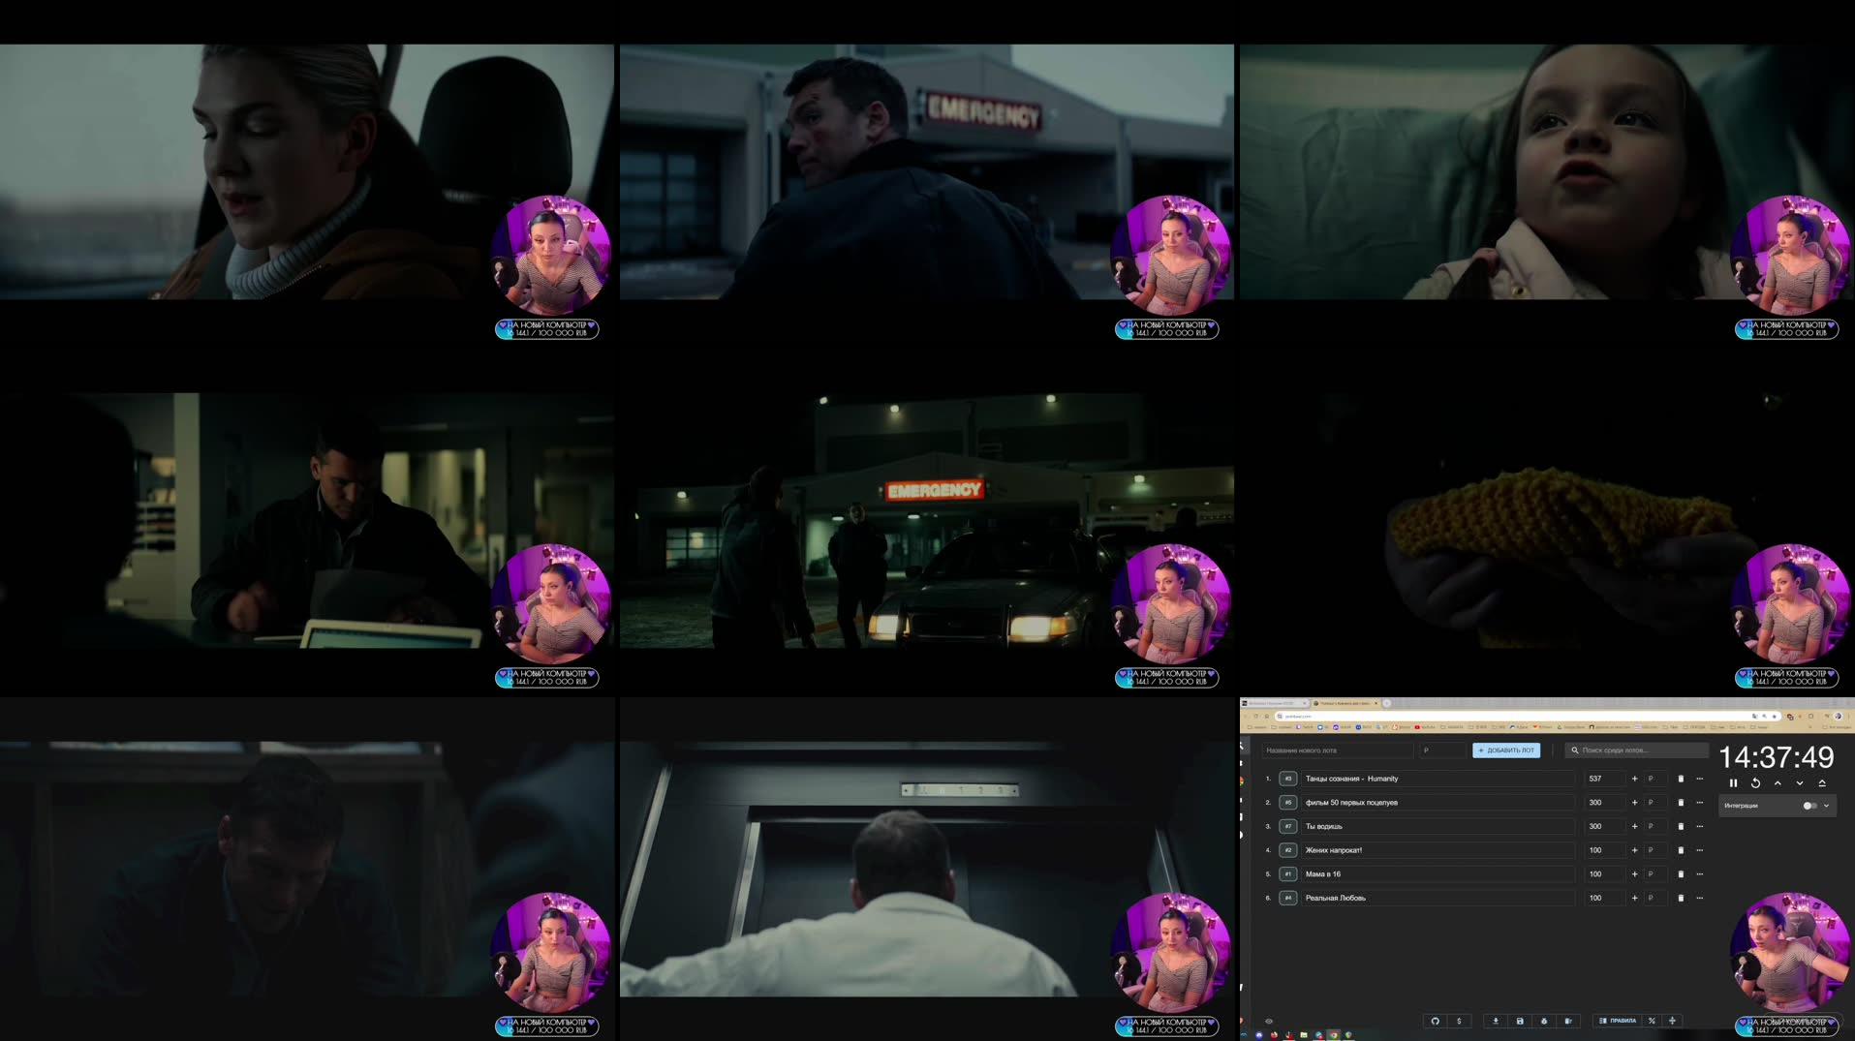Viewport: 1855px width, 1041px height.
Task: Click the download icon in bottom toolbar
Action: [1496, 1021]
